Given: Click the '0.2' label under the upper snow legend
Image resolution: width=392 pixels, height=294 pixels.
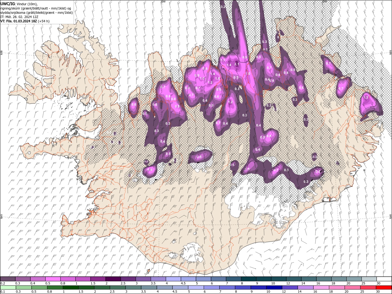Looking at the screenshot, I should (3, 283).
